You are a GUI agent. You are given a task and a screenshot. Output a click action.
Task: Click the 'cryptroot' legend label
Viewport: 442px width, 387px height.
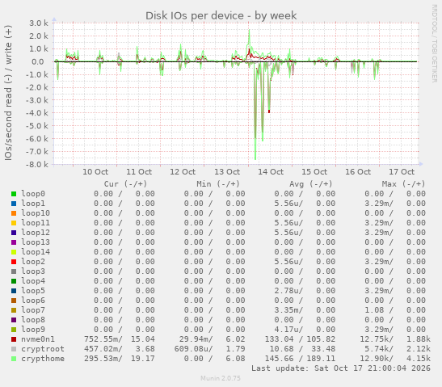pyautogui.click(x=43, y=349)
